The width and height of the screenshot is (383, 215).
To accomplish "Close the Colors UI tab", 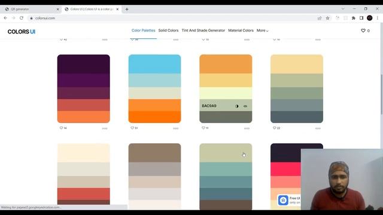I will [117, 10].
